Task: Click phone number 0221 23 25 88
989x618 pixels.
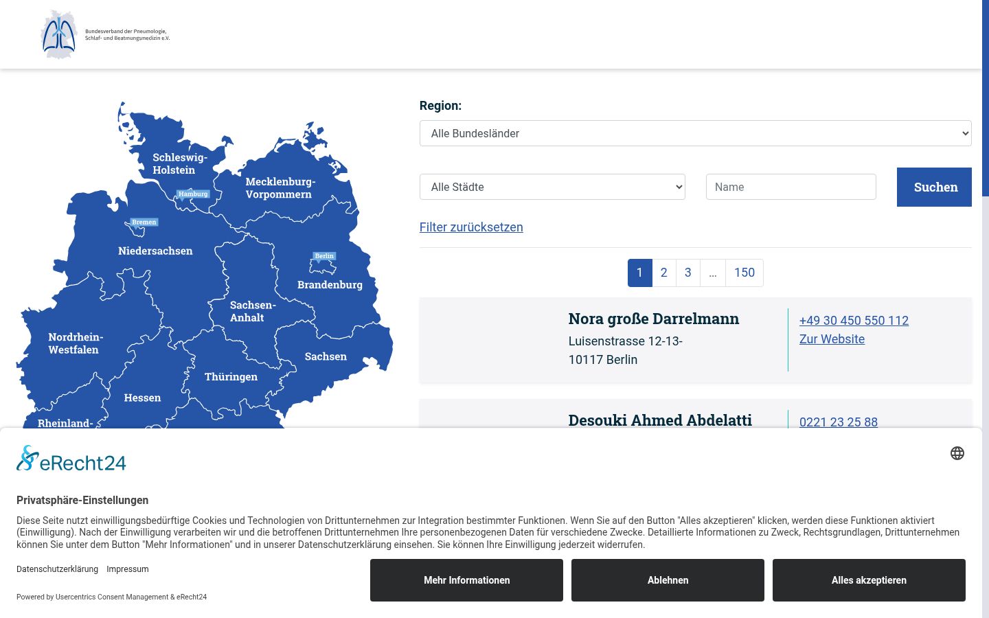Action: 839,422
